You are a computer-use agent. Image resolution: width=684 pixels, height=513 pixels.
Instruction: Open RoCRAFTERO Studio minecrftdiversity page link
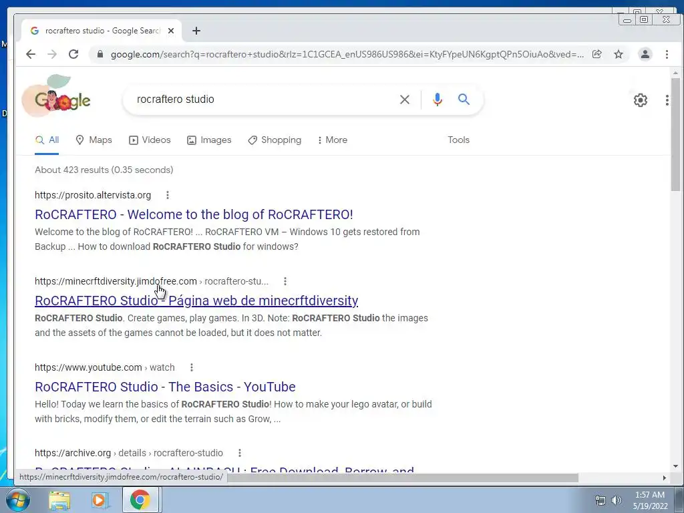pos(196,301)
